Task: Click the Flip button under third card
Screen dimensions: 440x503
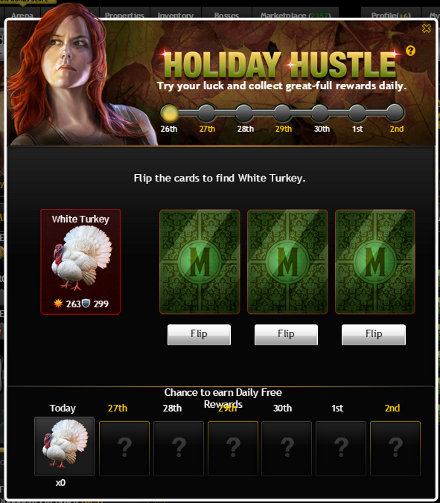Action: click(x=374, y=335)
